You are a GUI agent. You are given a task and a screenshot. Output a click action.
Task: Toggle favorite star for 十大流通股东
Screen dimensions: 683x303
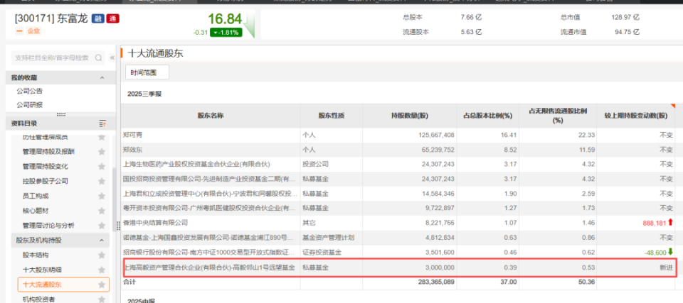pos(102,285)
